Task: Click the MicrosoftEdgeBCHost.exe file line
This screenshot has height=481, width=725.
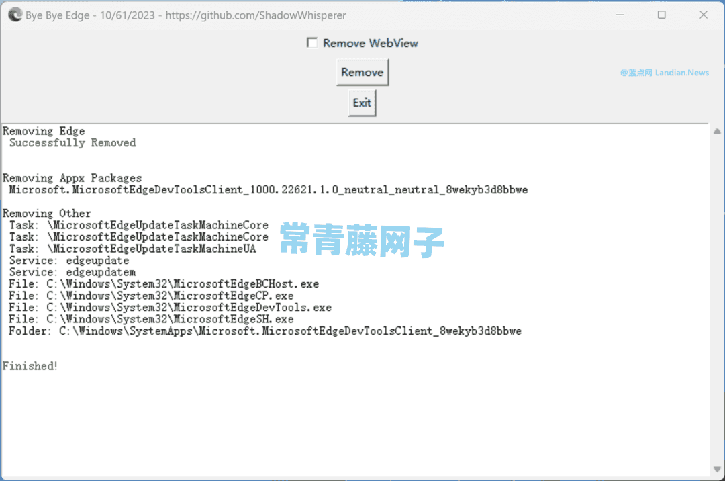Action: 164,284
